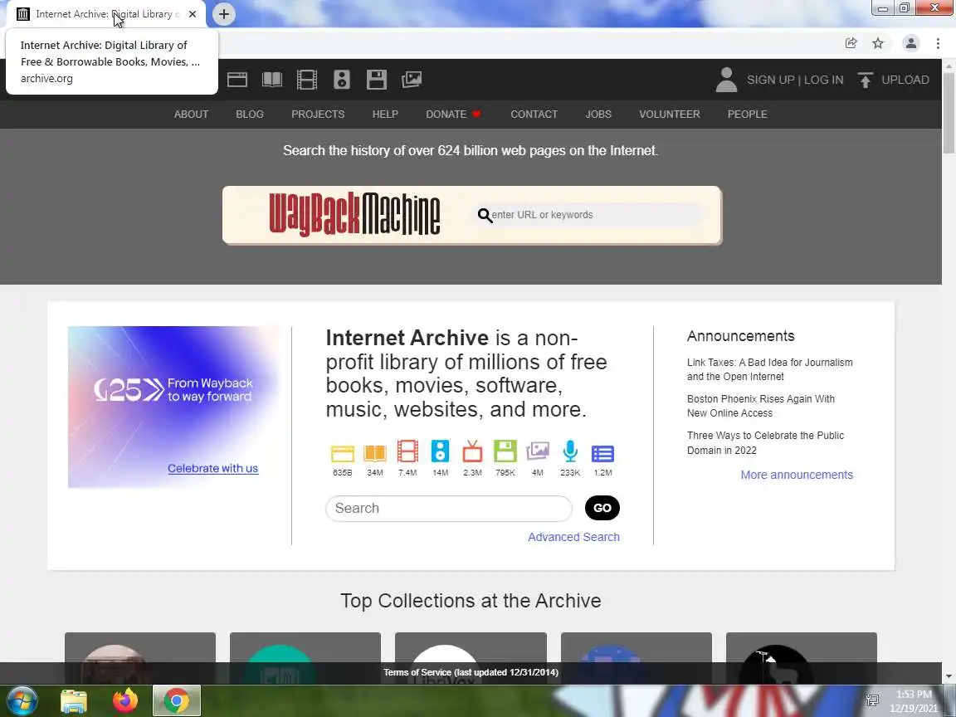Click the browser share page icon

click(x=851, y=42)
